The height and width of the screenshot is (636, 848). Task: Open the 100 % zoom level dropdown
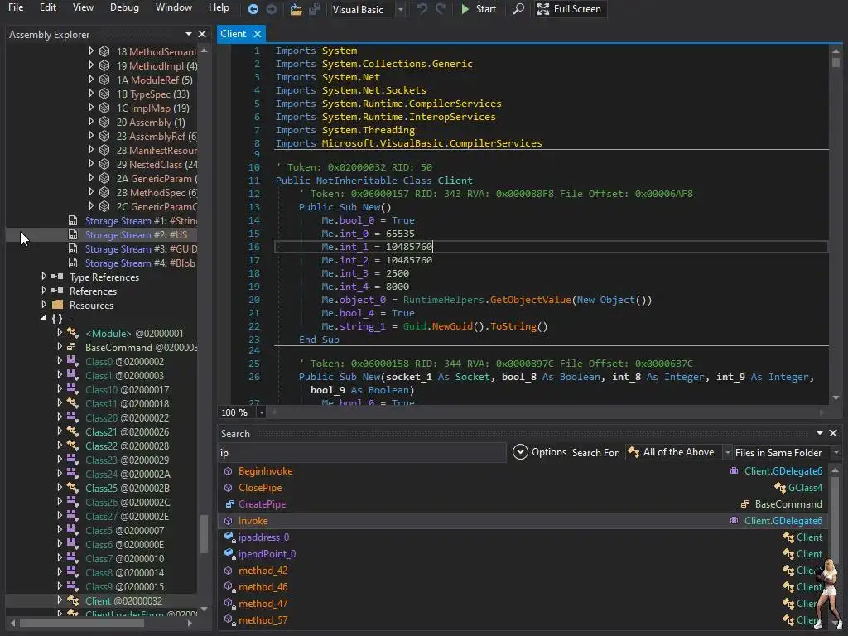(262, 412)
